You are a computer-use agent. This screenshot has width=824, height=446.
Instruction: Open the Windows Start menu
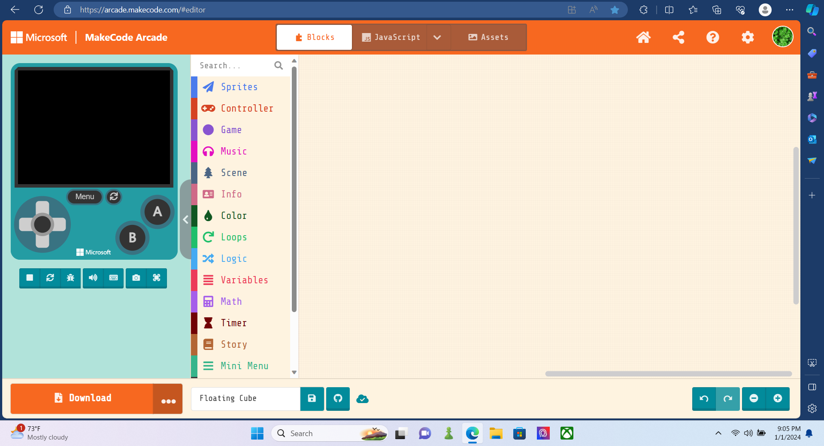click(x=257, y=434)
